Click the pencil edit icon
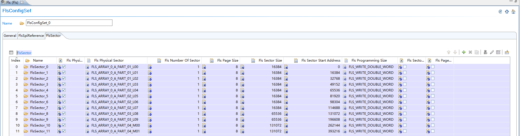This screenshot has height=136, width=520. (492, 52)
